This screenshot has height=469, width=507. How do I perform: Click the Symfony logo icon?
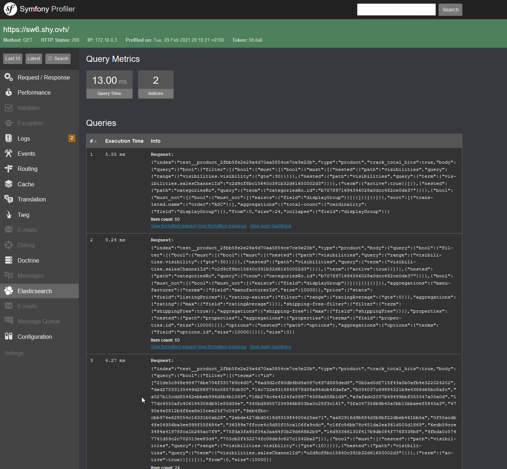pyautogui.click(x=10, y=9)
